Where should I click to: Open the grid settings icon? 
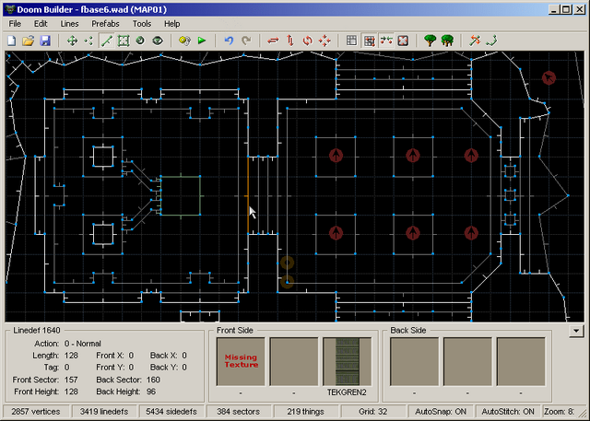[351, 41]
